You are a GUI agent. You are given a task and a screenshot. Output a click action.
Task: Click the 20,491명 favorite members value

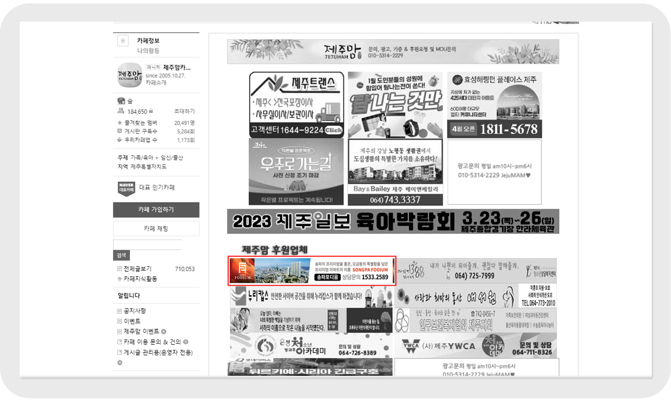(185, 123)
